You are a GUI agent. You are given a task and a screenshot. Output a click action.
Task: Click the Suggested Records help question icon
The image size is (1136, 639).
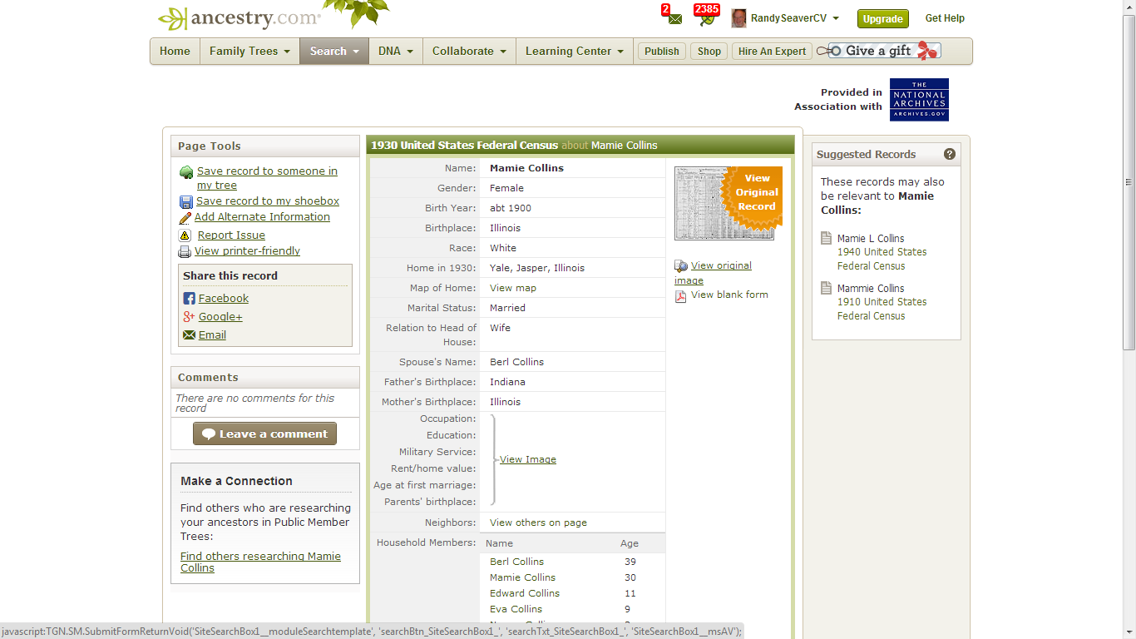[950, 154]
